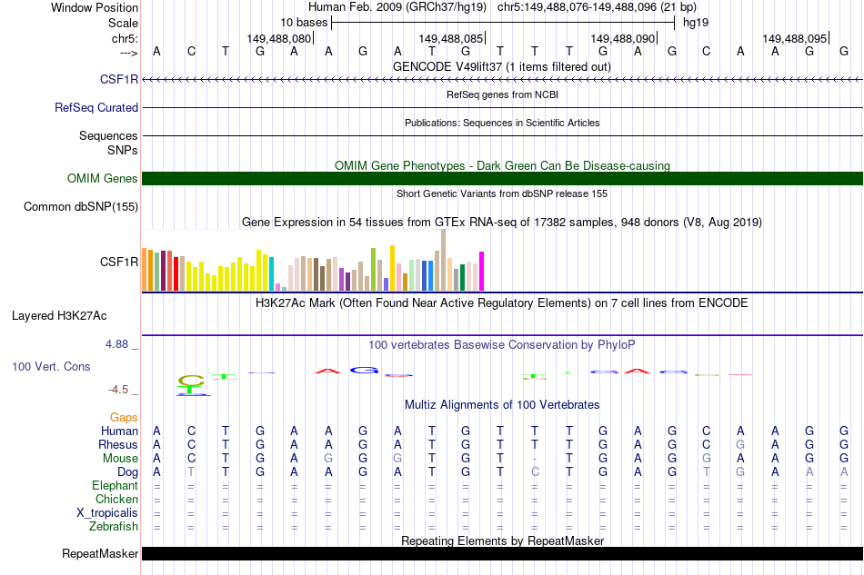
Task: Click the OMIM Gene Phenotypes title text
Action: tap(502, 165)
